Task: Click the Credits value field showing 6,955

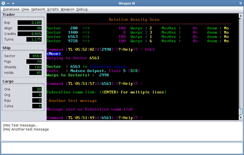Action: pyautogui.click(x=30, y=34)
